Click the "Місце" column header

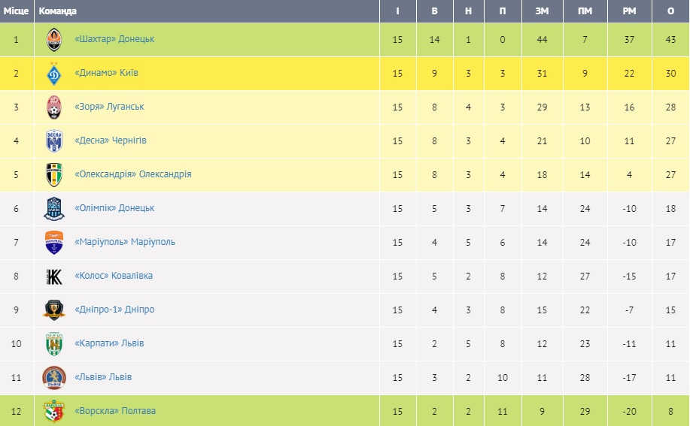pos(16,11)
